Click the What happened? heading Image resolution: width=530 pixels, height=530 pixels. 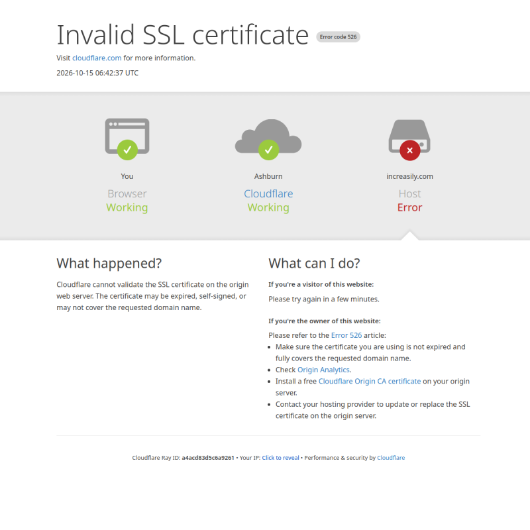[x=109, y=263]
